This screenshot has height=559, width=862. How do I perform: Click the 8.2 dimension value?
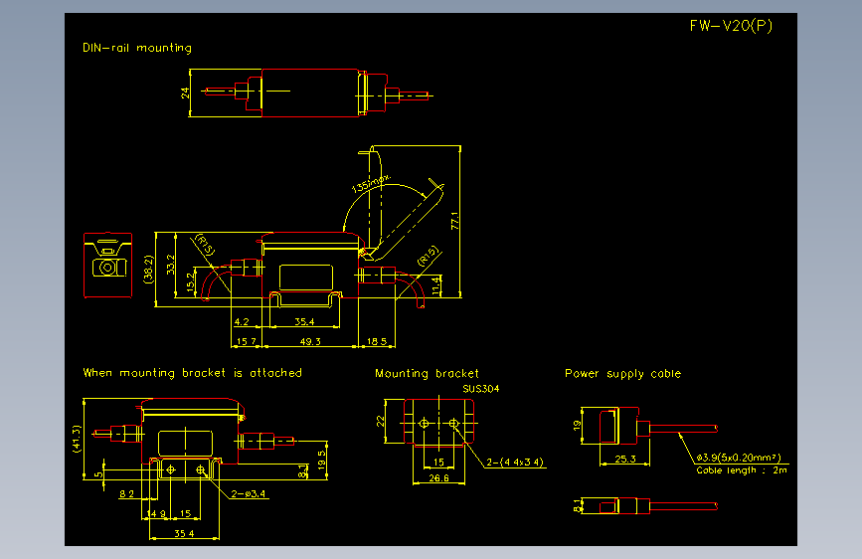126,493
